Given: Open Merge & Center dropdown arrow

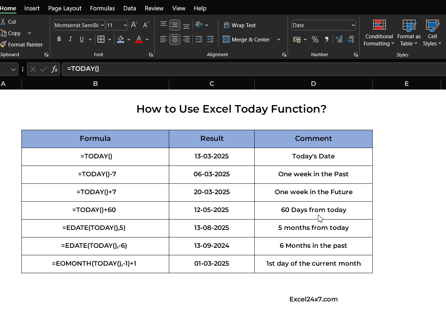Looking at the screenshot, I should tap(279, 40).
